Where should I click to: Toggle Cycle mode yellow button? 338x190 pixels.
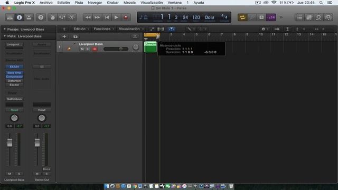click(242, 17)
